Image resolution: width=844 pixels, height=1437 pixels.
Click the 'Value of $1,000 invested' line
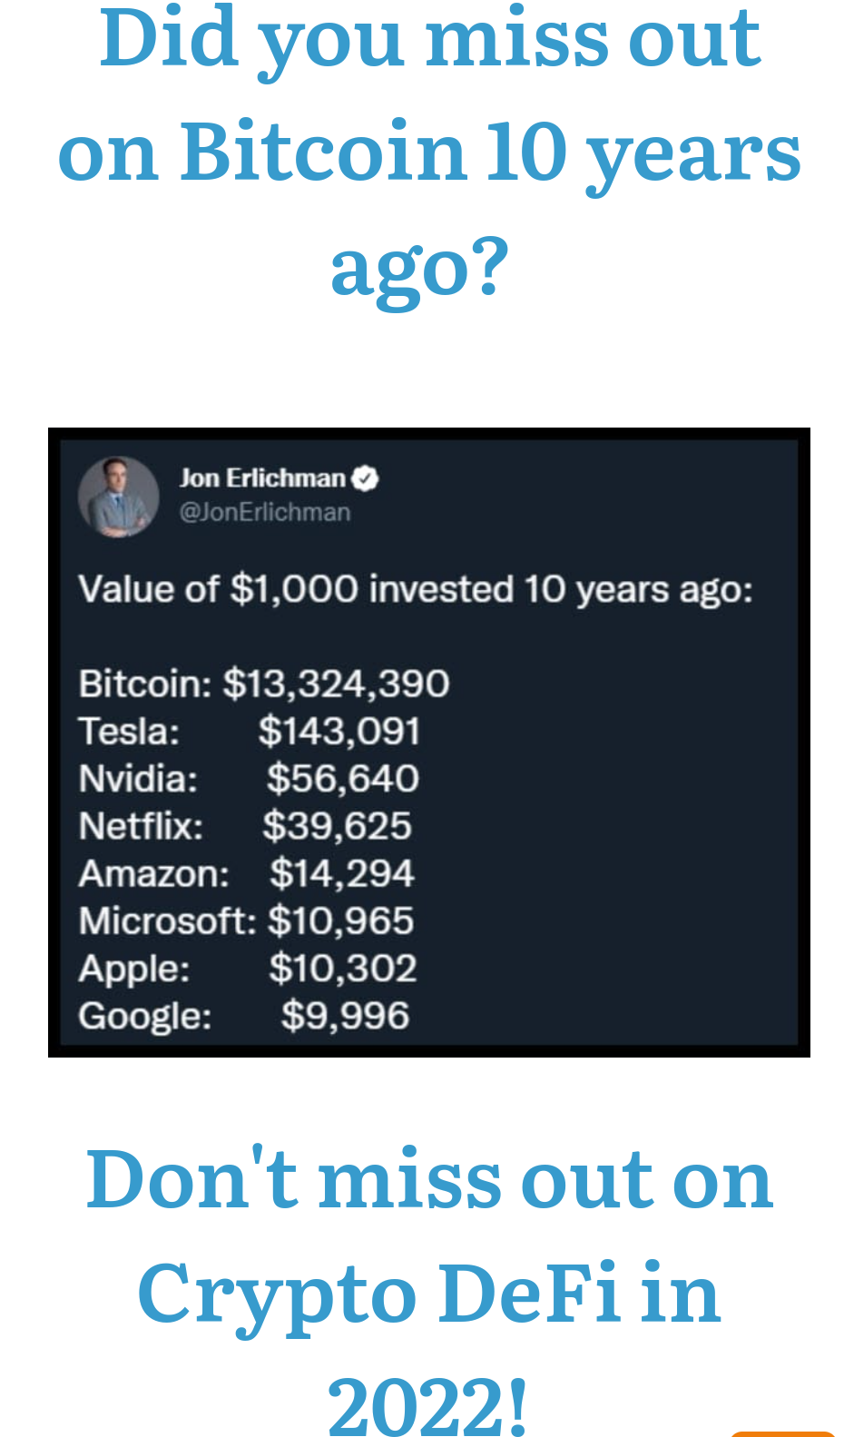coord(416,589)
